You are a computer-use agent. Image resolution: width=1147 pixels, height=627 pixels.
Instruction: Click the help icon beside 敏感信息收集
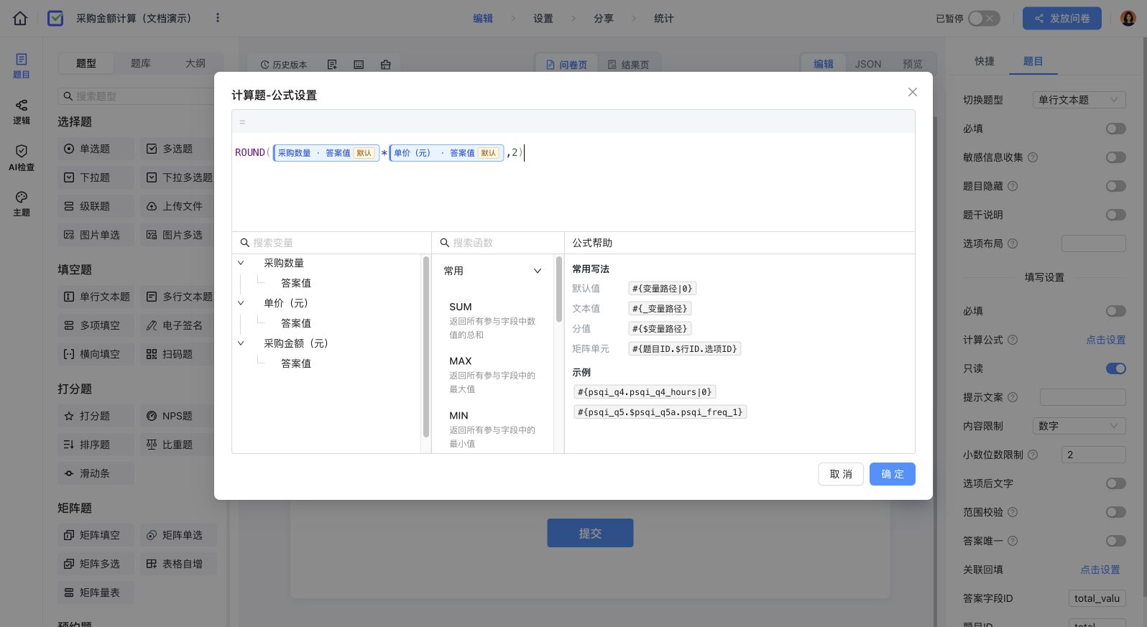pos(1033,157)
